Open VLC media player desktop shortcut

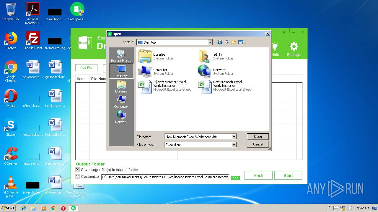[11, 187]
